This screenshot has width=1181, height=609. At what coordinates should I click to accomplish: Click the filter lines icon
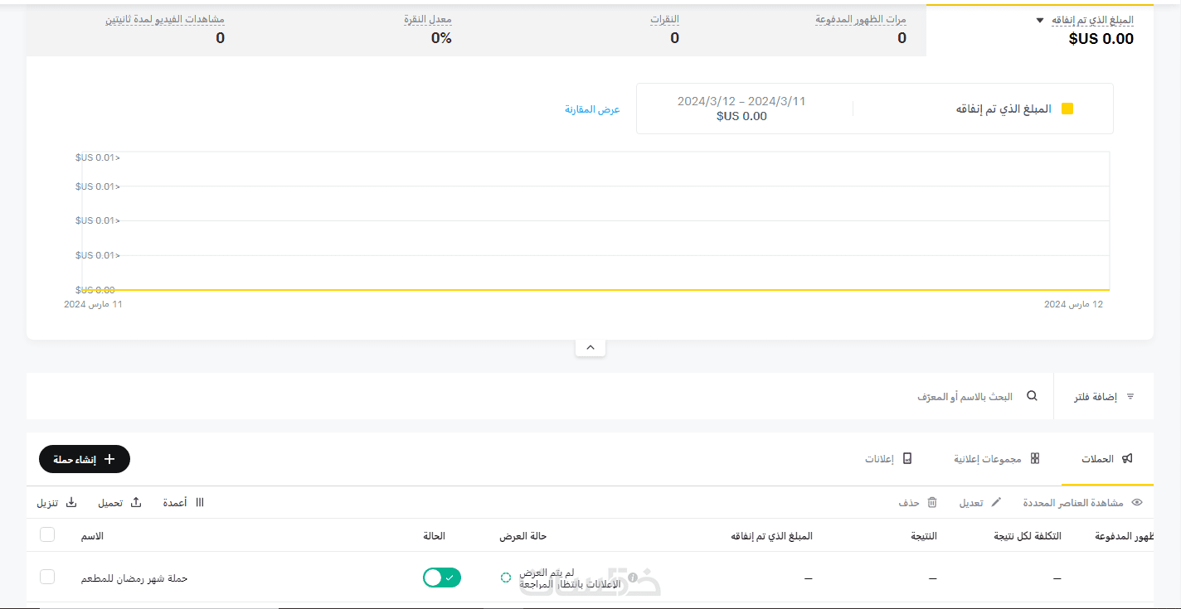coord(1130,397)
